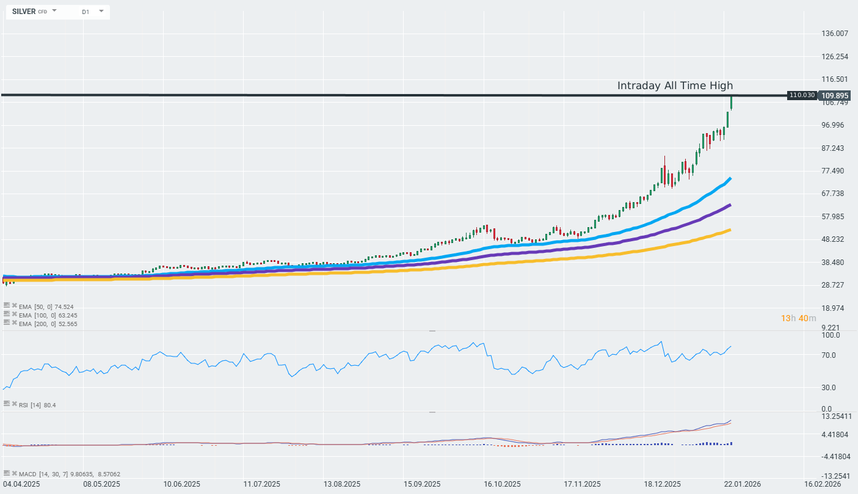The image size is (858, 494).
Task: Open the SILVER CFD instrument dropdown
Action: [54, 11]
